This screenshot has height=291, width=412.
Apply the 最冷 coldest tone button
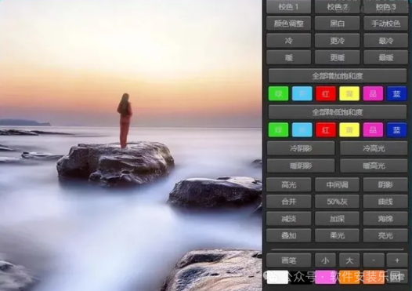click(x=385, y=41)
